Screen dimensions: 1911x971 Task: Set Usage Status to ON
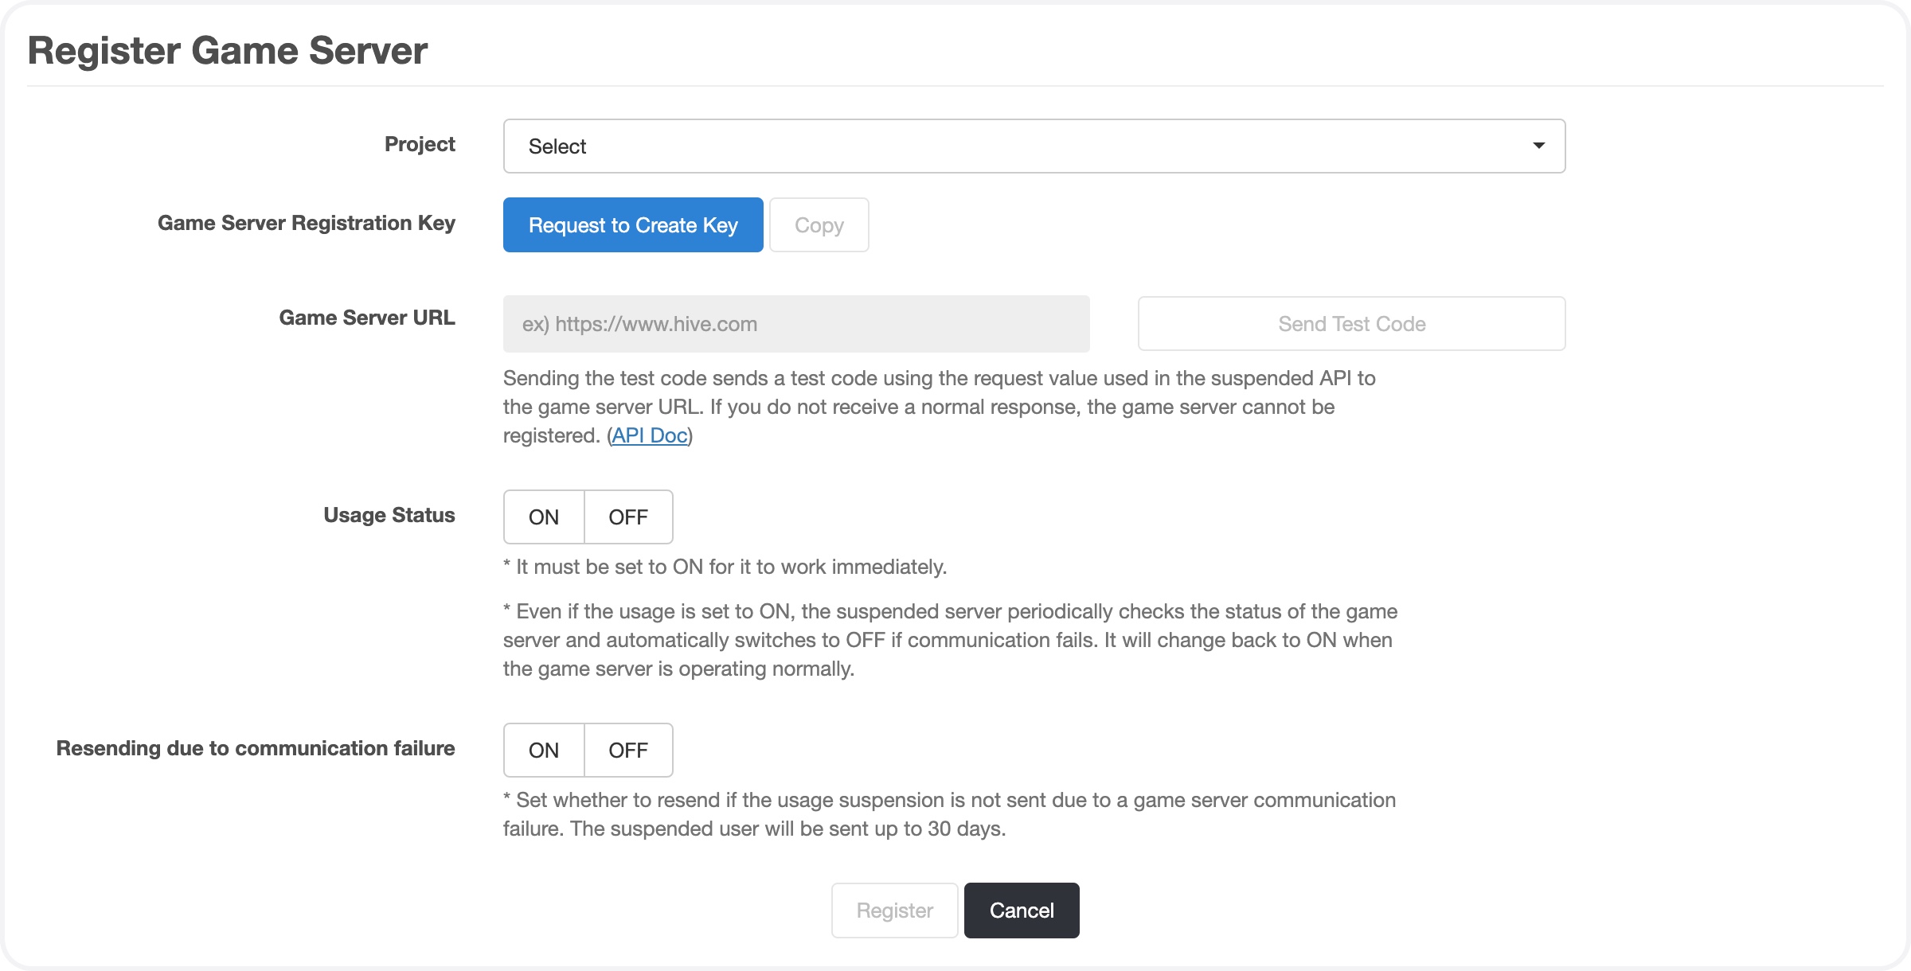point(544,517)
